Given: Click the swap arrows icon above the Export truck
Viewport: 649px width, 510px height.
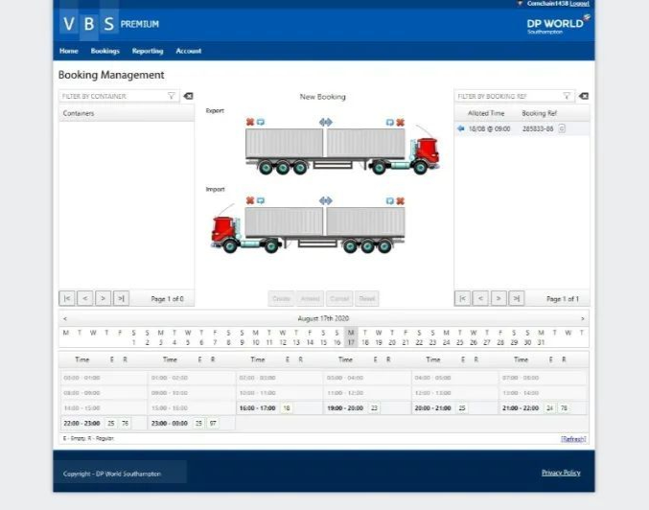Looking at the screenshot, I should [325, 122].
